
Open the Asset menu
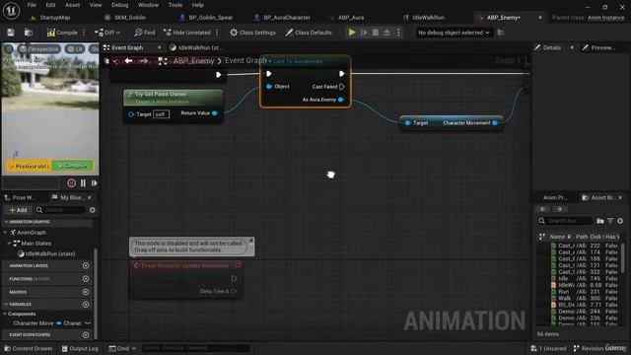click(x=72, y=5)
